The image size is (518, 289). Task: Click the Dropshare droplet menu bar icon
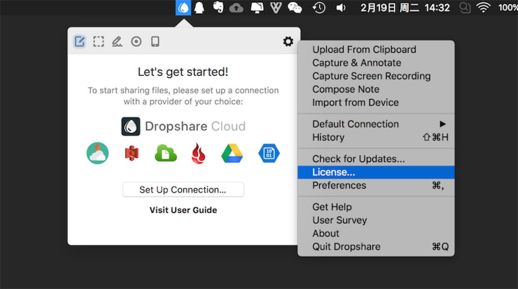click(x=183, y=8)
